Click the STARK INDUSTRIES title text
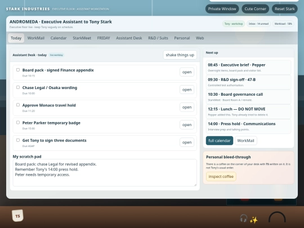The width and height of the screenshot is (304, 228). pyautogui.click(x=28, y=9)
